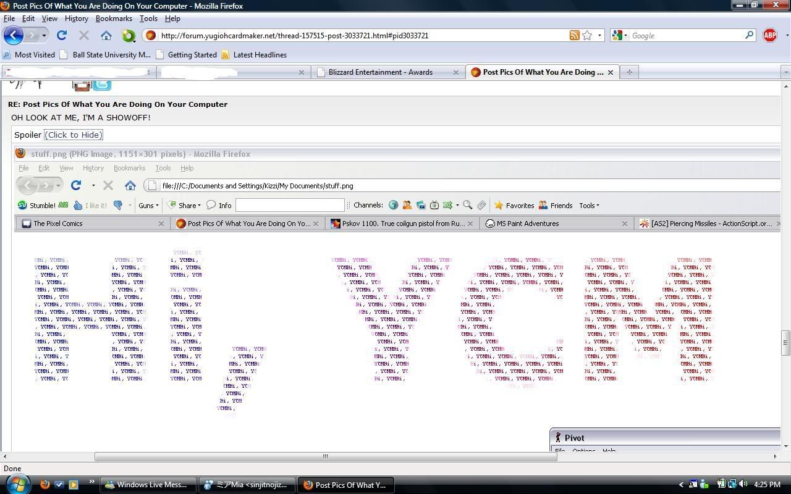Viewport: 791px width, 494px height.
Task: Click inside the Google search field
Action: 686,35
